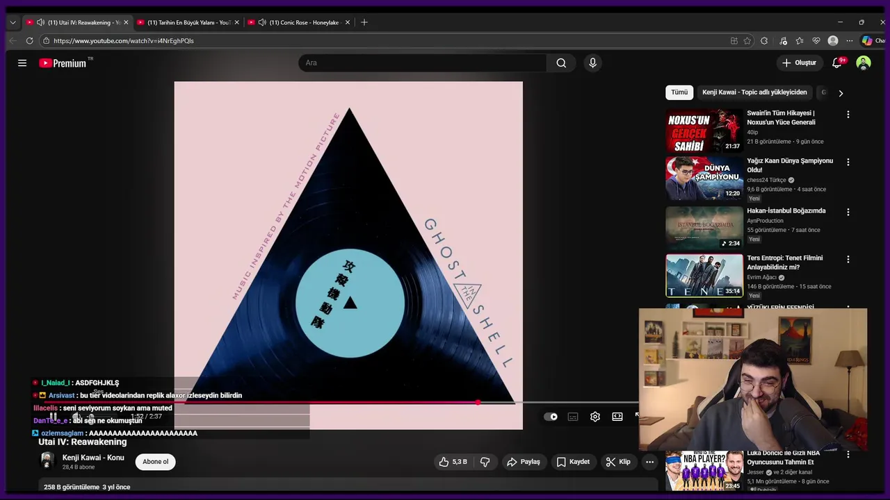890x500 pixels.
Task: Open the browser media control icon
Action: click(x=784, y=41)
